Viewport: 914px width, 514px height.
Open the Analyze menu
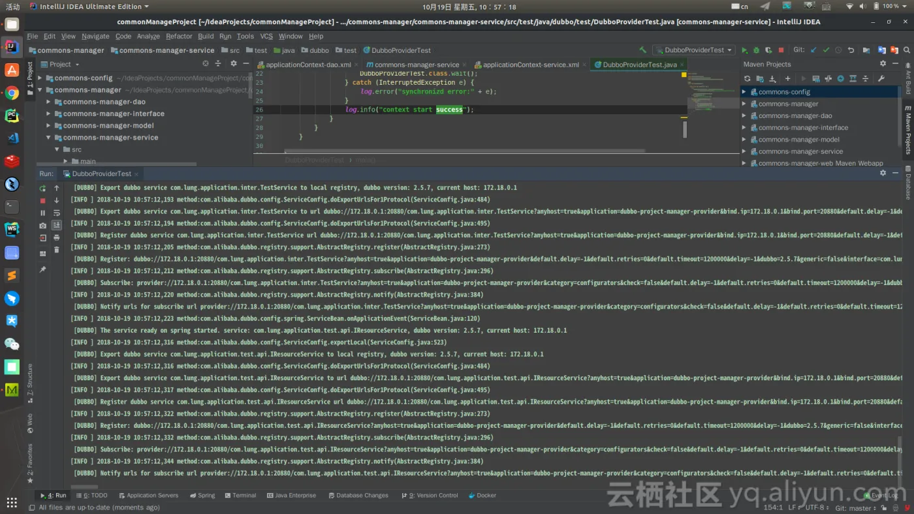pos(148,37)
